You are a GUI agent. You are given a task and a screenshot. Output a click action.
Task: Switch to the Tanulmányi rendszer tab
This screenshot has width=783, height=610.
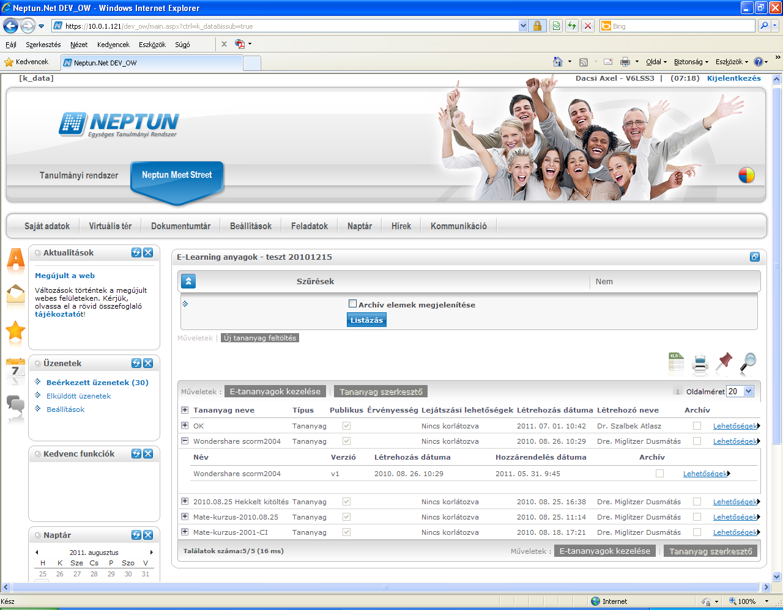(x=79, y=175)
